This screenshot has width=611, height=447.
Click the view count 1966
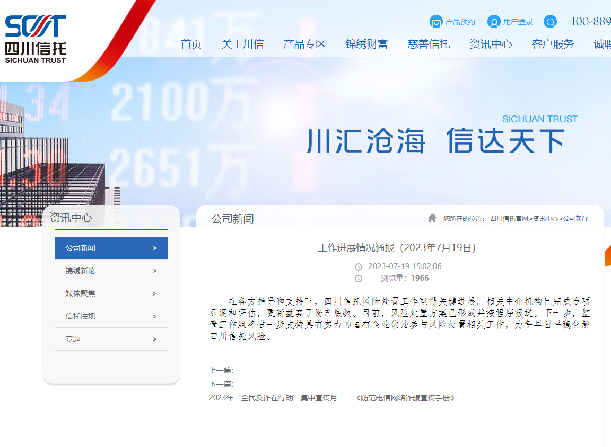tap(420, 278)
